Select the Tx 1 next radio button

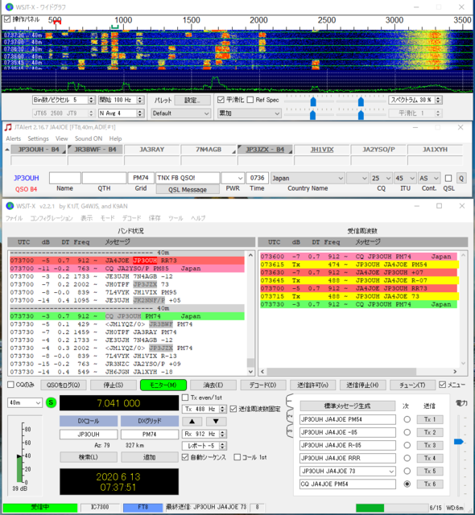(407, 419)
